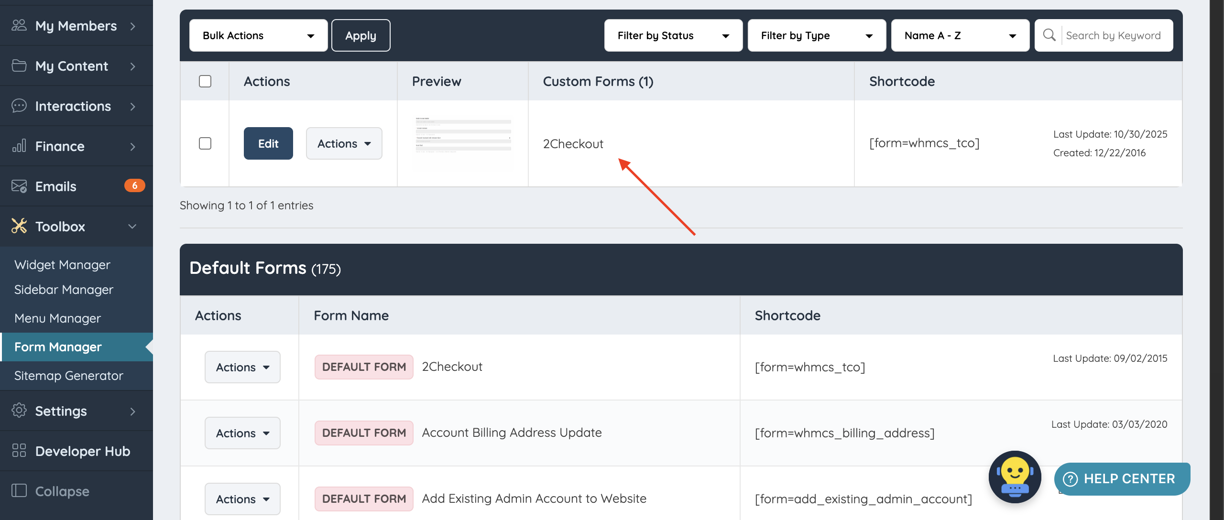The height and width of the screenshot is (520, 1224).
Task: Tick the 2Checkout custom form checkbox
Action: 205,143
